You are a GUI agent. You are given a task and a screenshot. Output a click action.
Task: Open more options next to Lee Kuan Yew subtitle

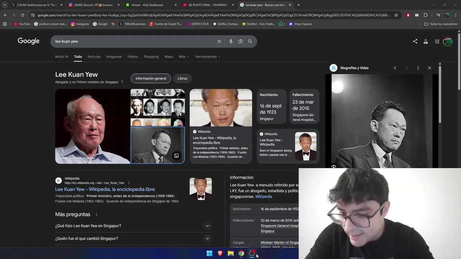coord(122,82)
